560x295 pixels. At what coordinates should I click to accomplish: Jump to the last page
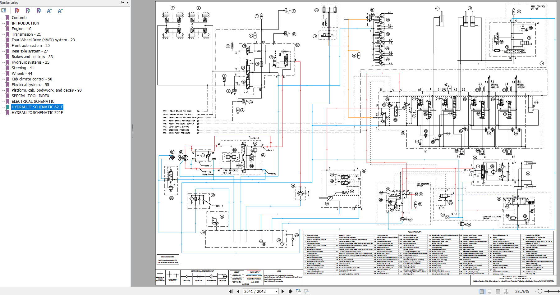click(290, 291)
